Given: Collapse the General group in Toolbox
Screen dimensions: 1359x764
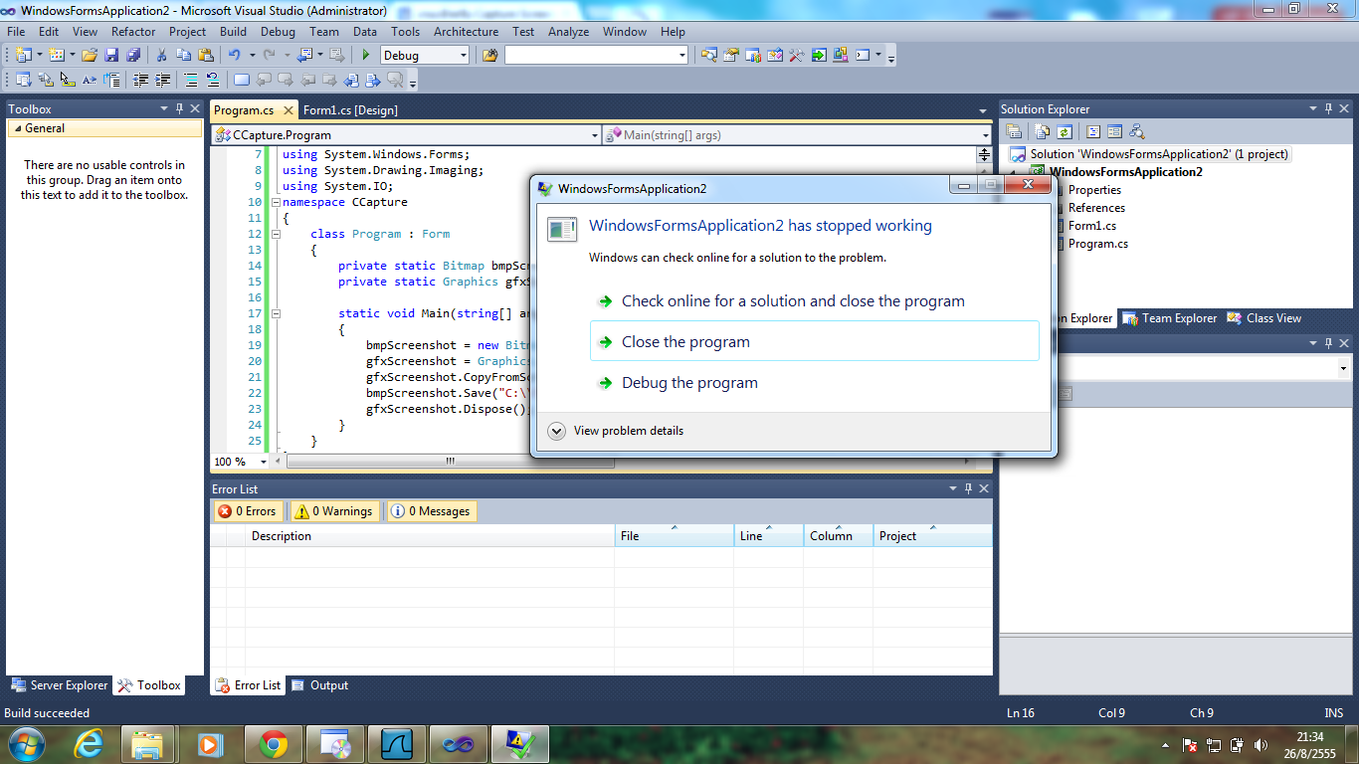Looking at the screenshot, I should coord(16,128).
